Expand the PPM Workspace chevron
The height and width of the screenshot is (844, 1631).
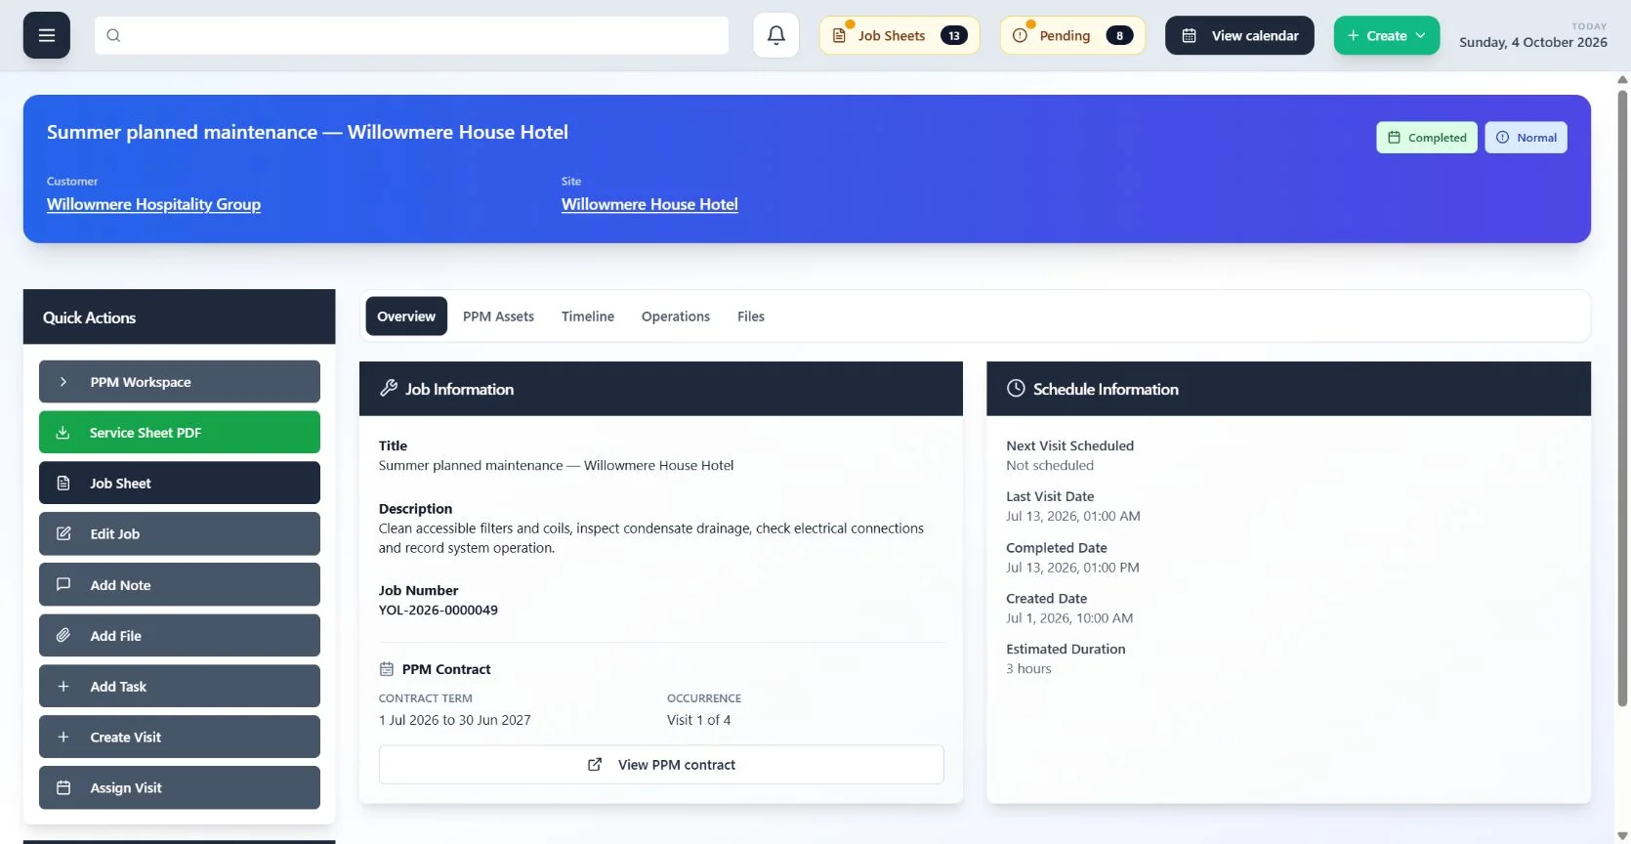(x=63, y=382)
